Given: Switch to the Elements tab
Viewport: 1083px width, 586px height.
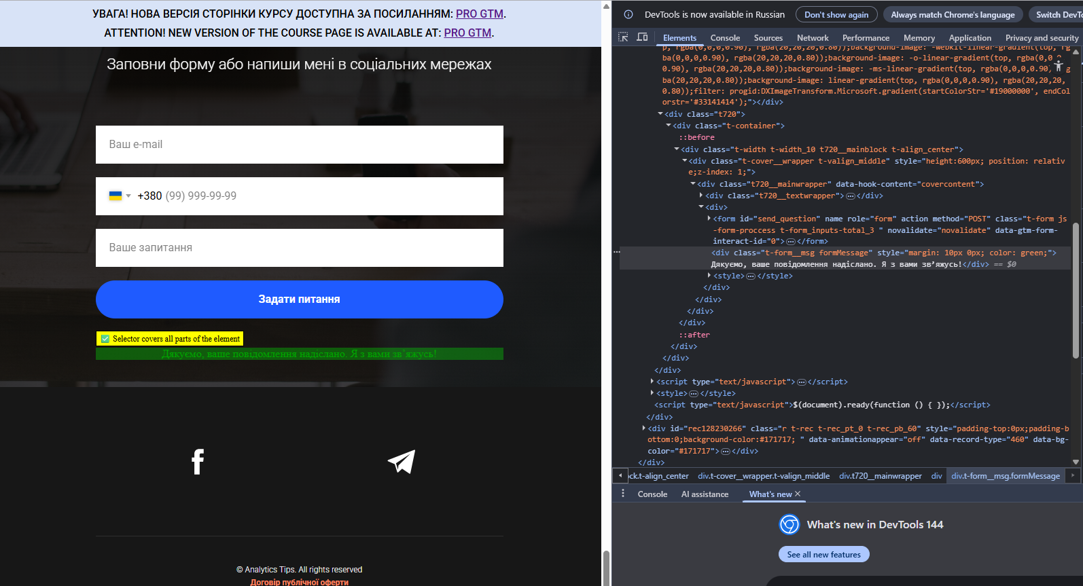Looking at the screenshot, I should pyautogui.click(x=679, y=38).
